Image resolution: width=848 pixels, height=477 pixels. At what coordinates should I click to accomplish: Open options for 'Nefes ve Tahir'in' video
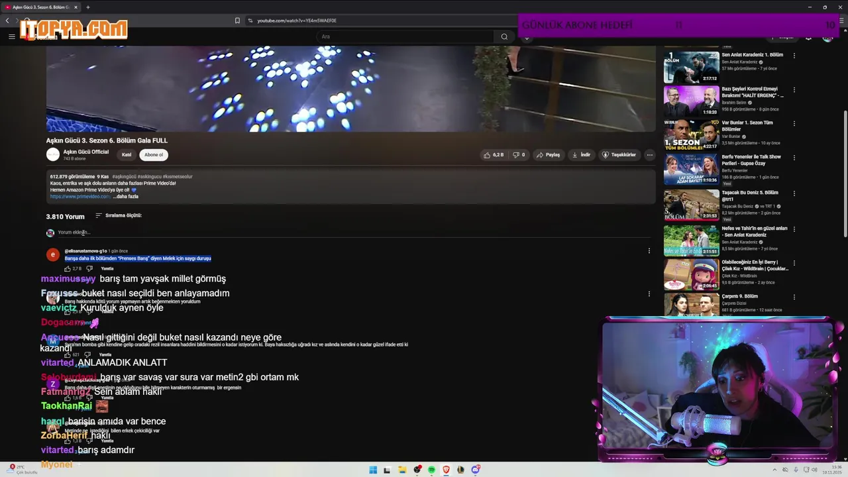(794, 229)
